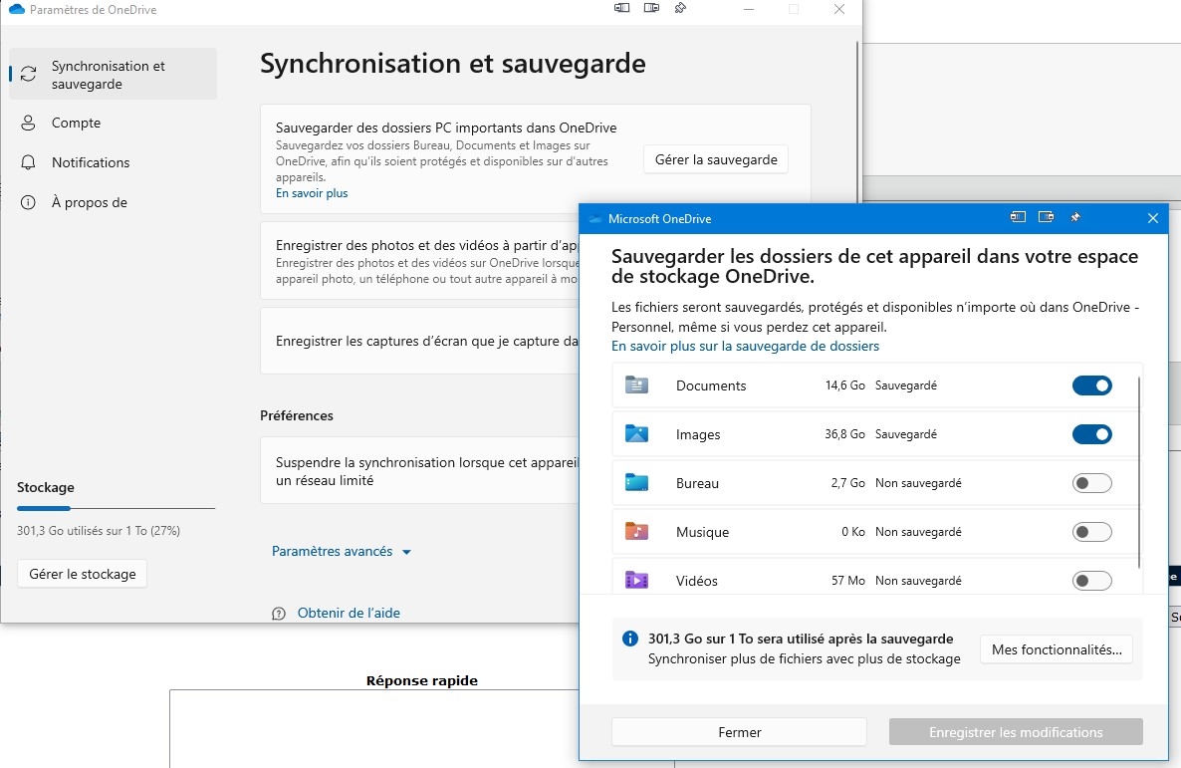The image size is (1181, 768).
Task: Click Fermer button in backup dialog
Action: [739, 732]
